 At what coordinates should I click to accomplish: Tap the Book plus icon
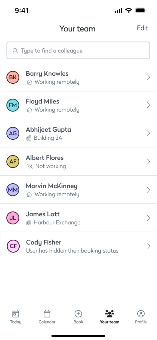point(78,314)
